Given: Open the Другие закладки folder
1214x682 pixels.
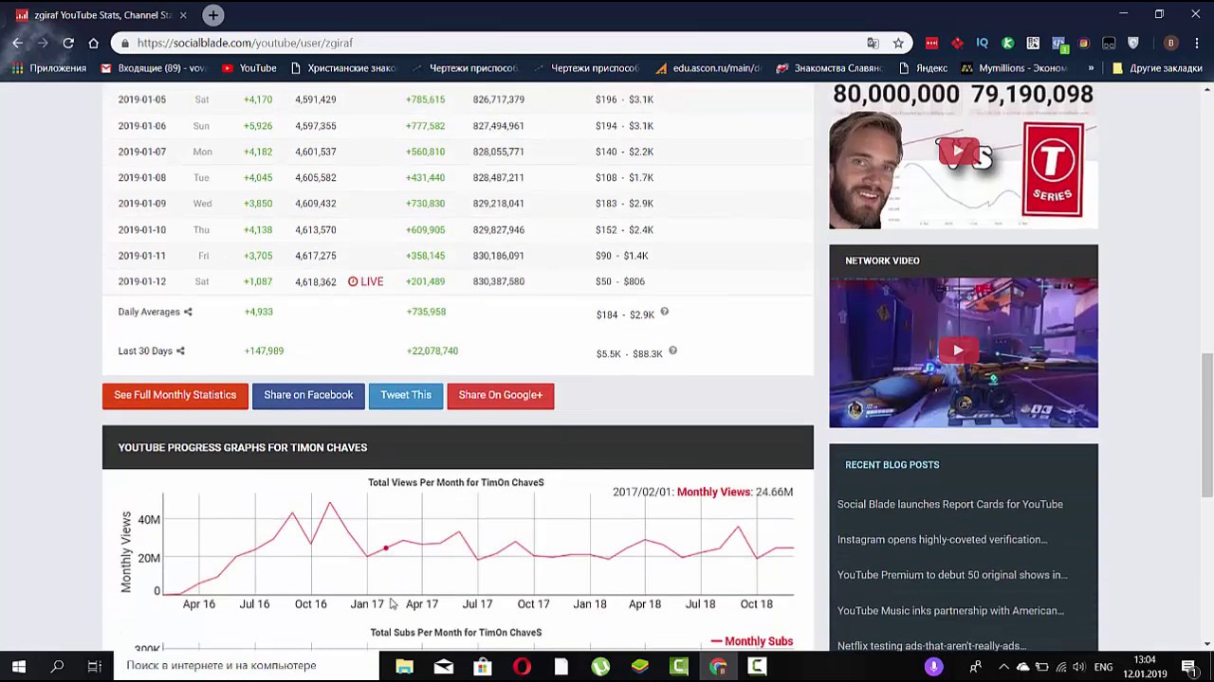Looking at the screenshot, I should pos(1157,68).
